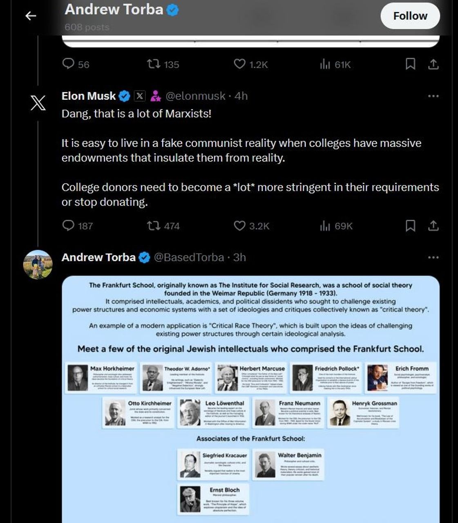Open more options on Andrew Torba's reply

point(433,257)
